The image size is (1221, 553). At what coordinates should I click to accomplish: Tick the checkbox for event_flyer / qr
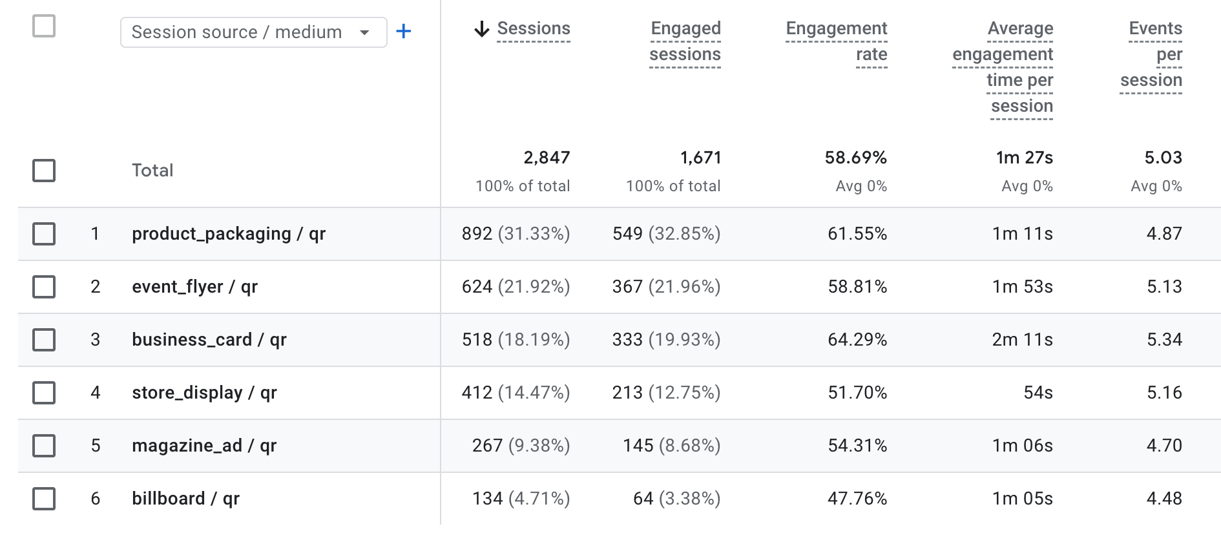44,287
